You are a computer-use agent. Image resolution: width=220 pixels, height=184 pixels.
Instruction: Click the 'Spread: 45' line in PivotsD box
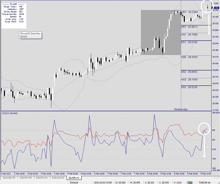[15, 17]
